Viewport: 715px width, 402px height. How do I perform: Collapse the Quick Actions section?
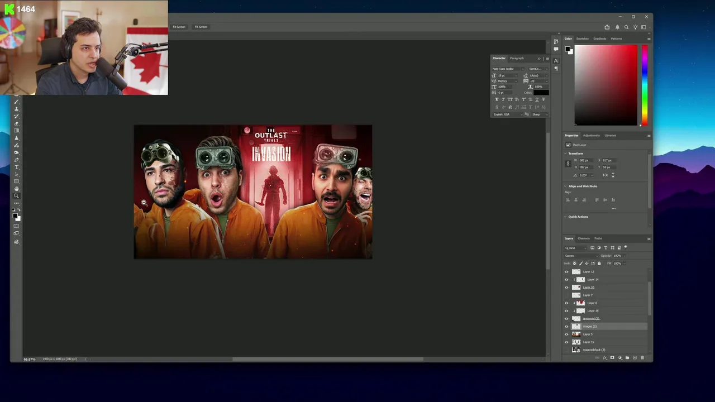coord(565,217)
